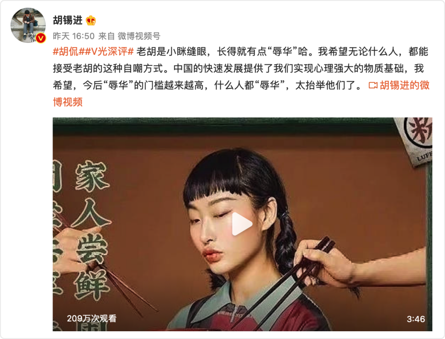Image resolution: width=445 pixels, height=339 pixels.
Task: Click the 博视频 link text on last line
Action: point(68,102)
